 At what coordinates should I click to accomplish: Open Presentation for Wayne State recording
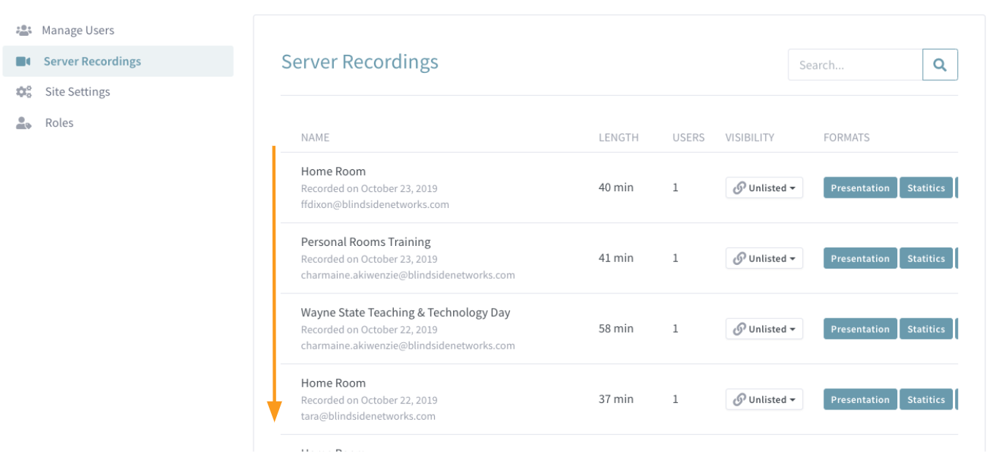[x=860, y=329]
